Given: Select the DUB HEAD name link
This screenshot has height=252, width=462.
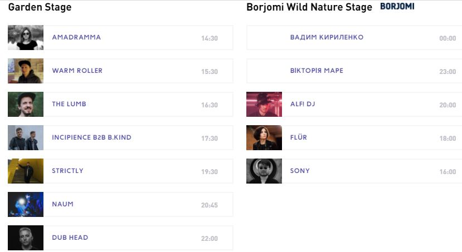Looking at the screenshot, I should pos(70,238).
